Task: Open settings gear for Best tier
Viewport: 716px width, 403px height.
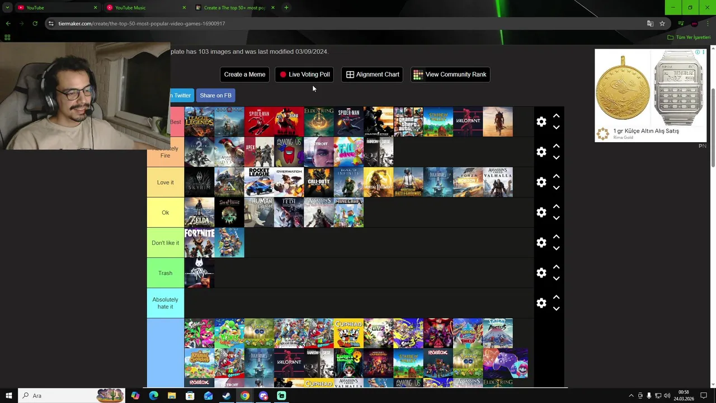Action: click(x=541, y=121)
